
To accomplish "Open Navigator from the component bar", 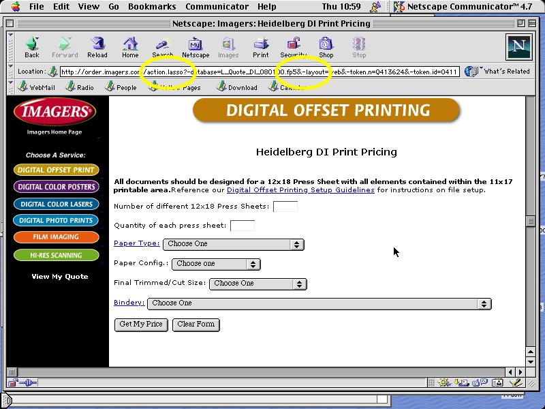I will pos(444,383).
